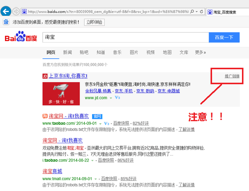Click the 85%好评 rating link
Viewport: 249px width, 191px height.
pos(129,179)
